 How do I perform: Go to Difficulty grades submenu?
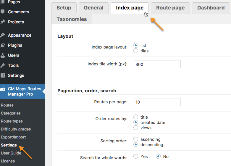click(16, 129)
